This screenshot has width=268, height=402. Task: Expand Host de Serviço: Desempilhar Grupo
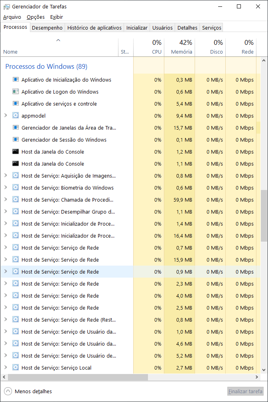(6, 212)
